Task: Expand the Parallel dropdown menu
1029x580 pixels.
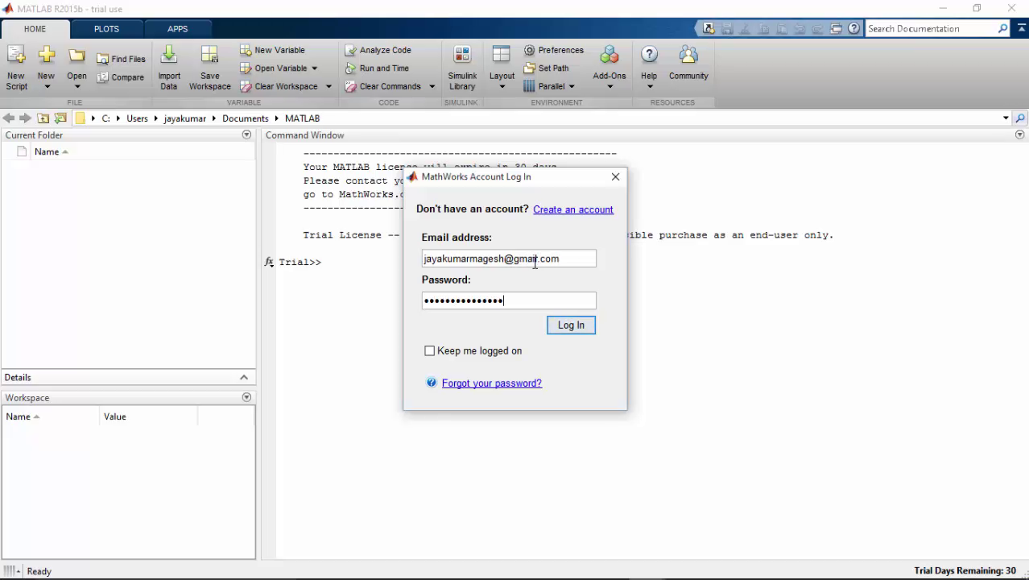Action: pos(572,87)
